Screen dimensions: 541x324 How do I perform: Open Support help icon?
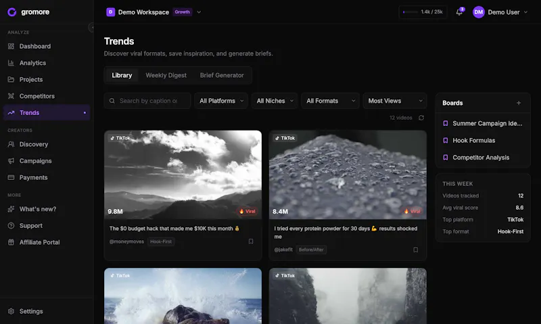(11, 226)
